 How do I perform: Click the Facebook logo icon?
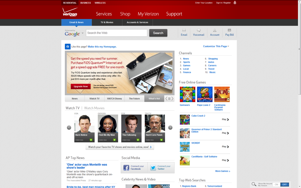[x=126, y=168]
